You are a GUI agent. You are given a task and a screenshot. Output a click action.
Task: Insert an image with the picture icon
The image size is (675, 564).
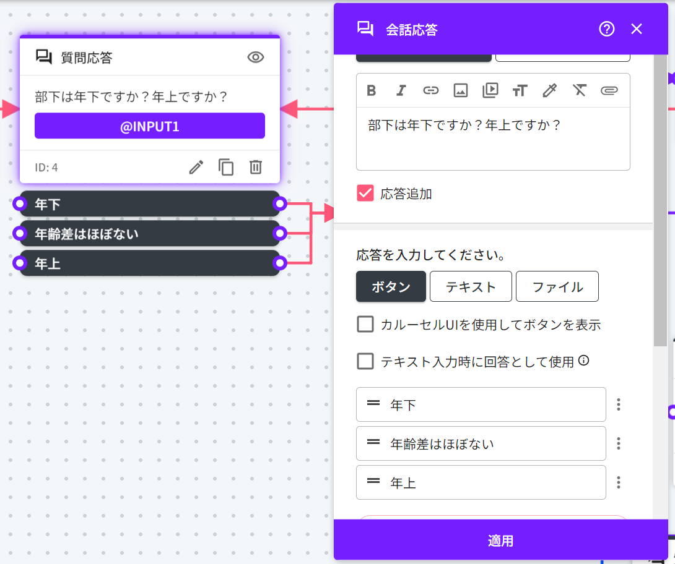[460, 91]
